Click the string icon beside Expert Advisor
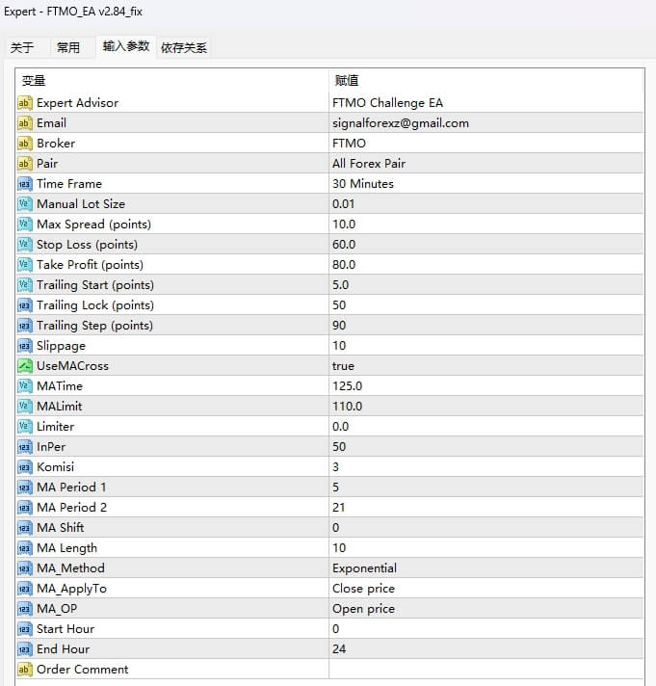 tap(24, 103)
